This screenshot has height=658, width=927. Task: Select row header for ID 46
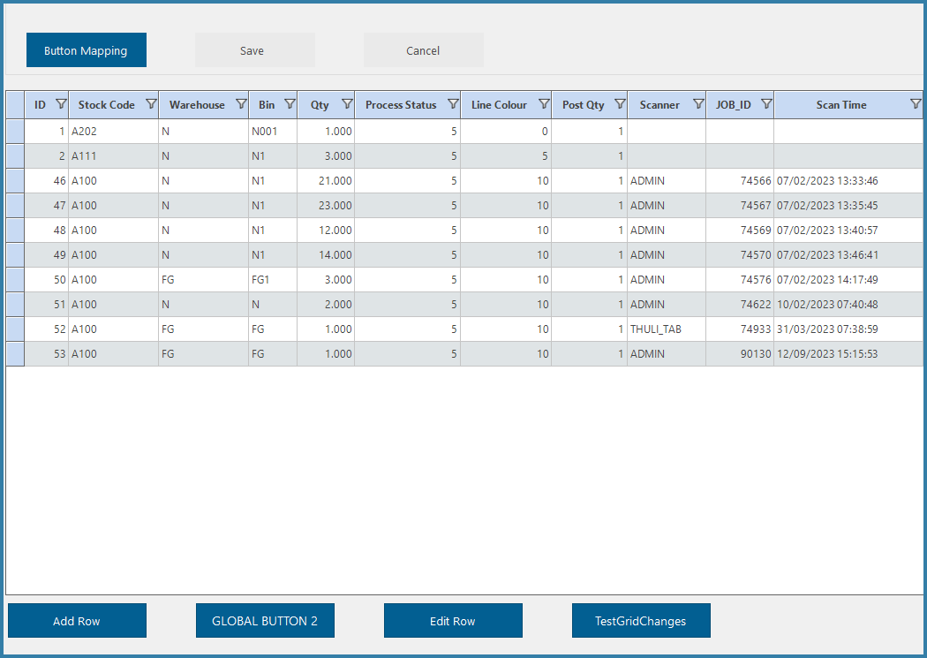pyautogui.click(x=15, y=181)
